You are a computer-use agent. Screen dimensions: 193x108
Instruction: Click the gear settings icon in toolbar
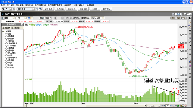(36, 9)
